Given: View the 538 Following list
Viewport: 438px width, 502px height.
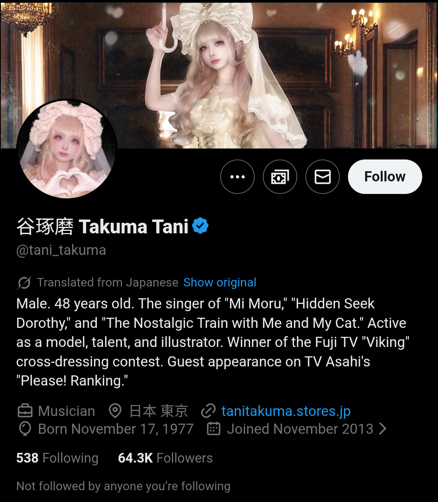Looking at the screenshot, I should (x=57, y=458).
